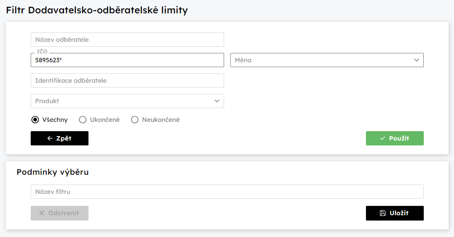Viewport: 454px width, 237px height.
Task: Click the greyed-out Odstranit button
Action: point(60,213)
